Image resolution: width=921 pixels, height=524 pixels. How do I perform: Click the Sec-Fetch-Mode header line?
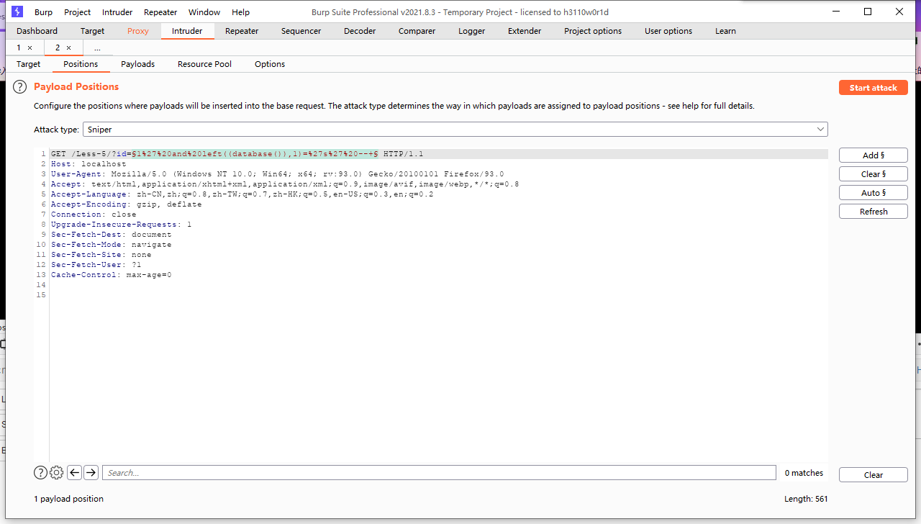(x=111, y=245)
